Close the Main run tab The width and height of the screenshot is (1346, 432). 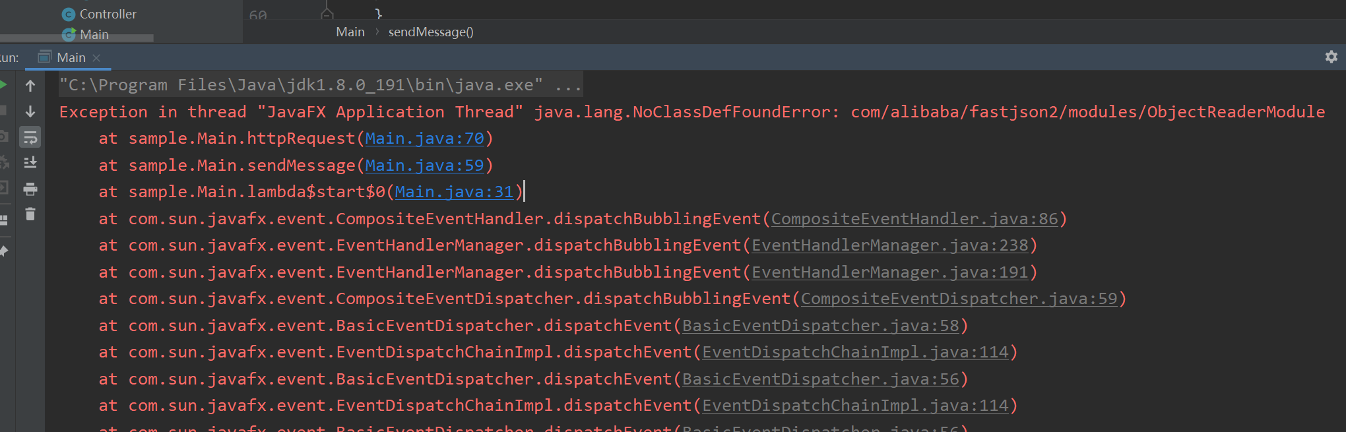click(x=96, y=58)
